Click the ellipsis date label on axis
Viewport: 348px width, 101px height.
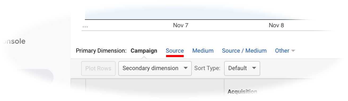[85, 26]
